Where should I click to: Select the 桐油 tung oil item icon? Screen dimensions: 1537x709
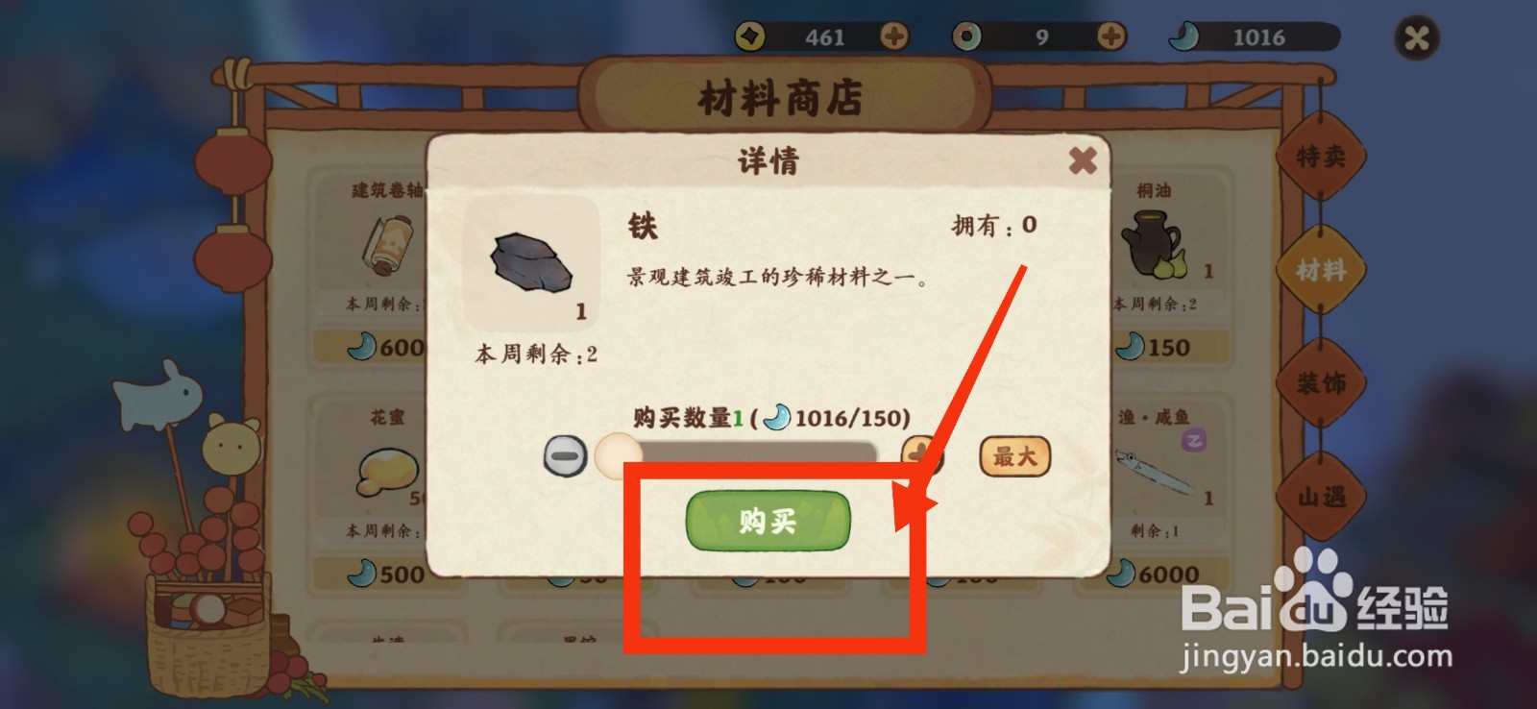[1153, 245]
